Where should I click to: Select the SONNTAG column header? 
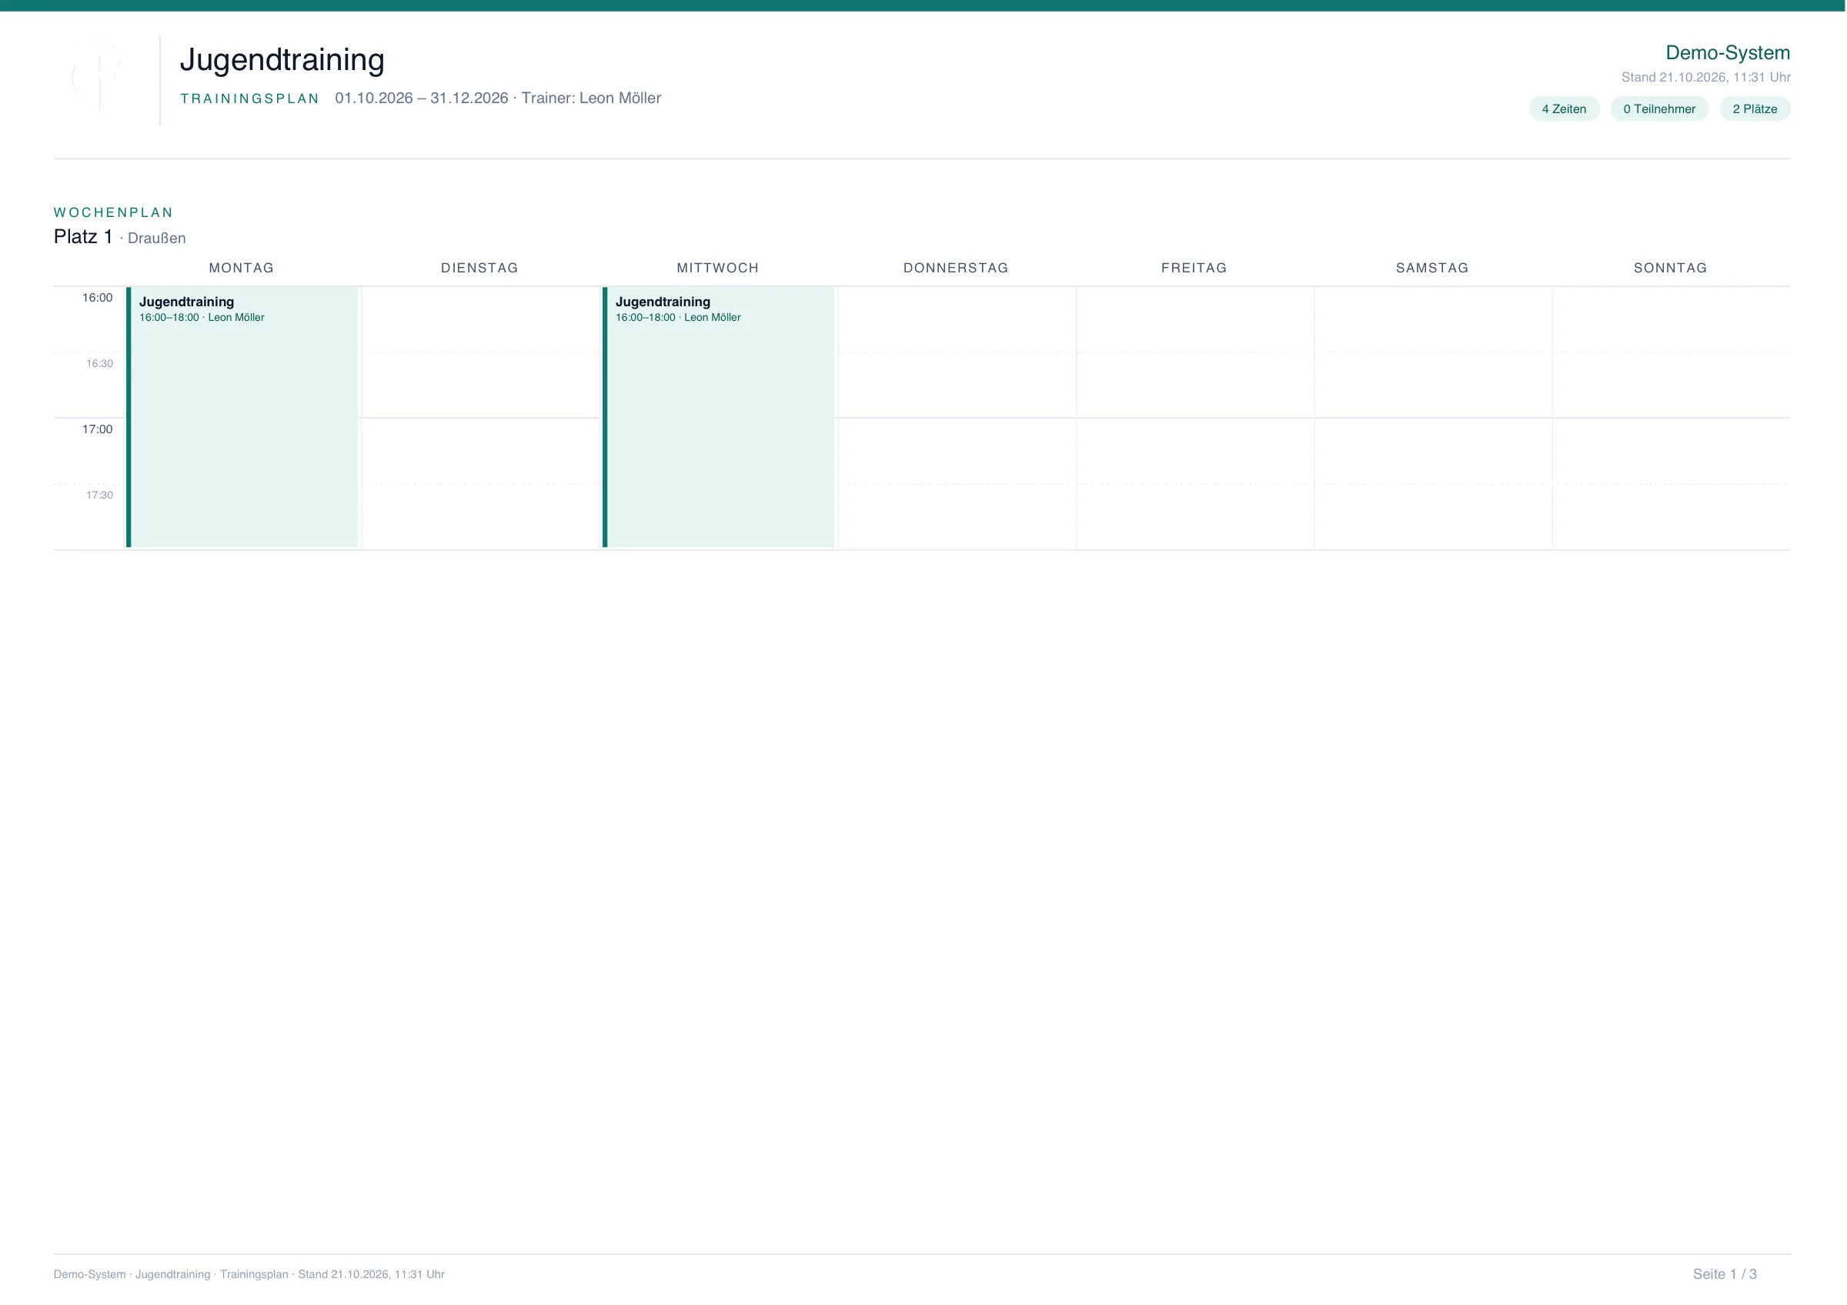(1670, 268)
